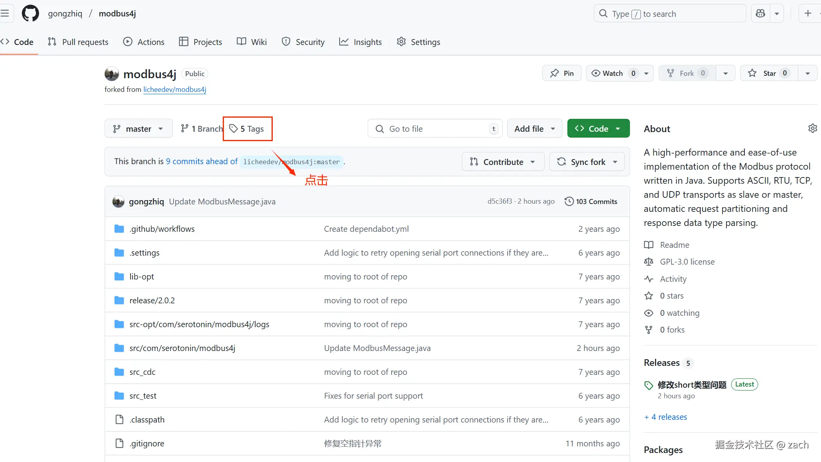821x462 pixels.
Task: Open the master branch dropdown
Action: 138,129
